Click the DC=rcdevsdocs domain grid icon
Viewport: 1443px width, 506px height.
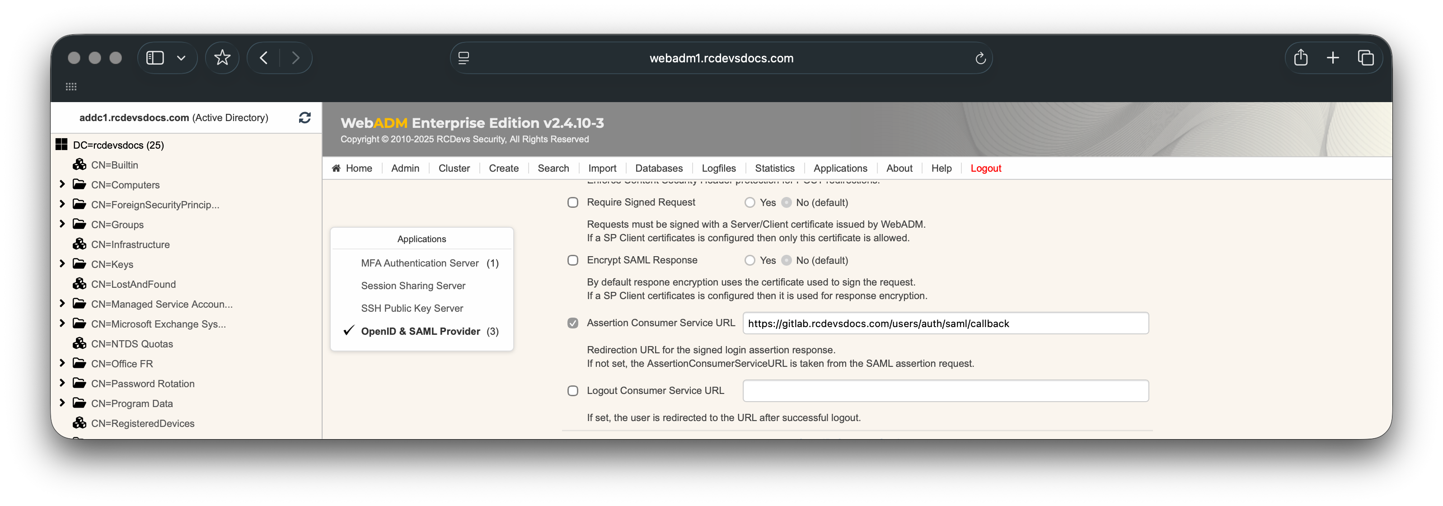pos(61,144)
